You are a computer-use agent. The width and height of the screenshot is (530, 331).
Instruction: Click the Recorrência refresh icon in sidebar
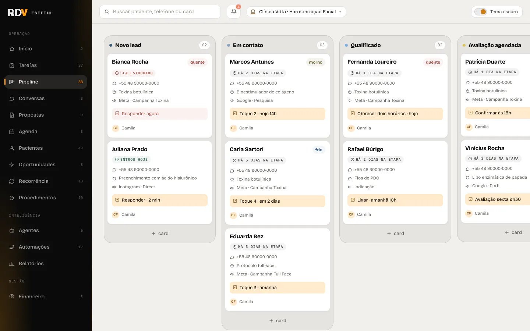coord(12,181)
